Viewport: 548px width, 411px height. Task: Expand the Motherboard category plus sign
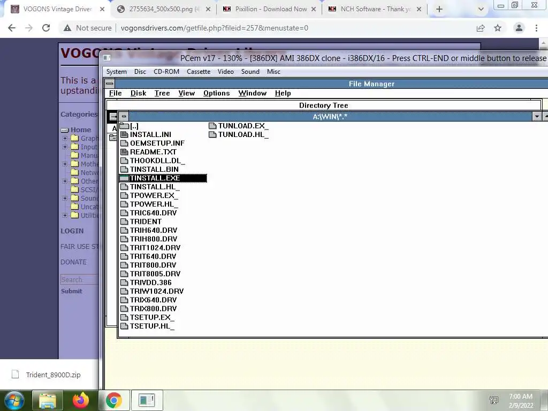click(65, 164)
